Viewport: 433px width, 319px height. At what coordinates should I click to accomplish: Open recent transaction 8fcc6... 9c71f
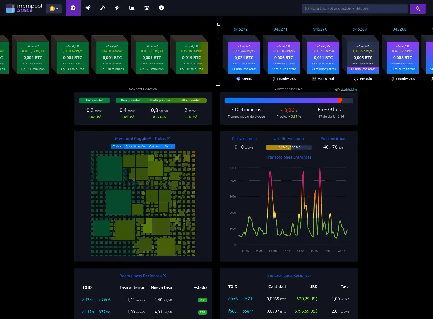(241, 299)
